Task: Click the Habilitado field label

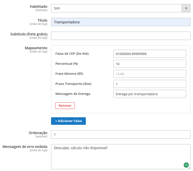Action: click(x=39, y=7)
